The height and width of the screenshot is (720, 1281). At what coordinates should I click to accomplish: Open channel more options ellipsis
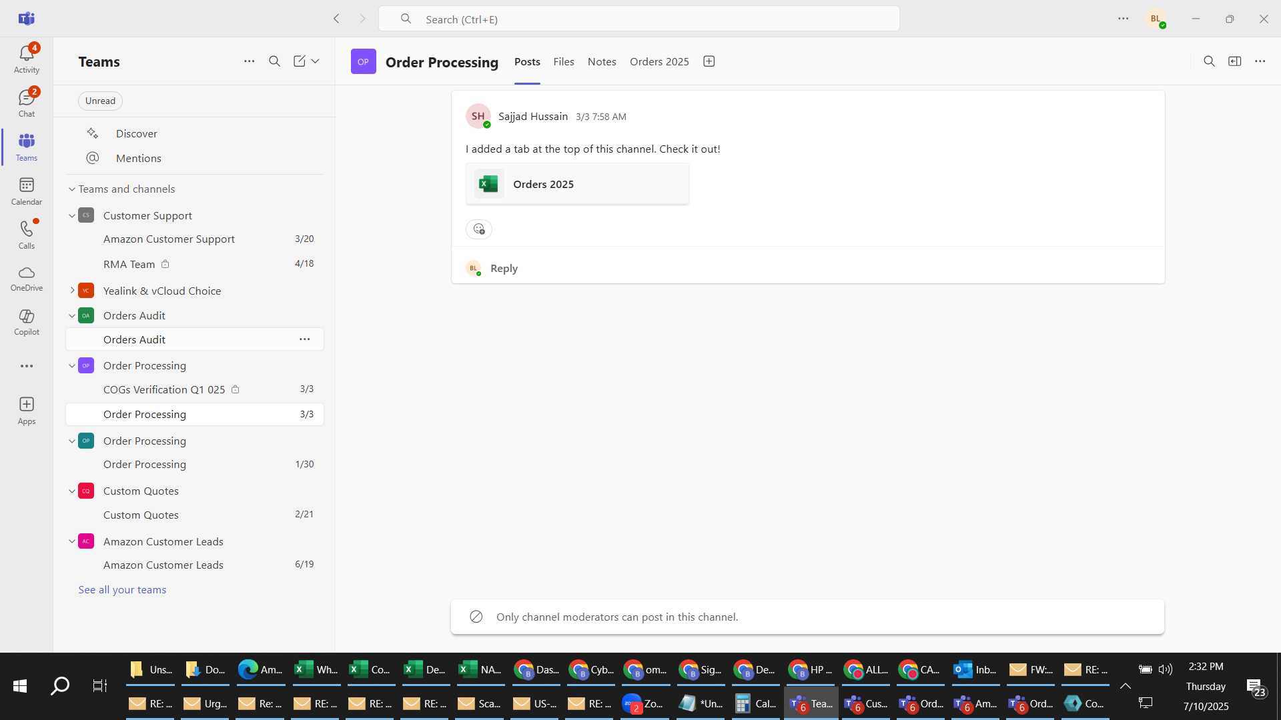[x=1260, y=61]
